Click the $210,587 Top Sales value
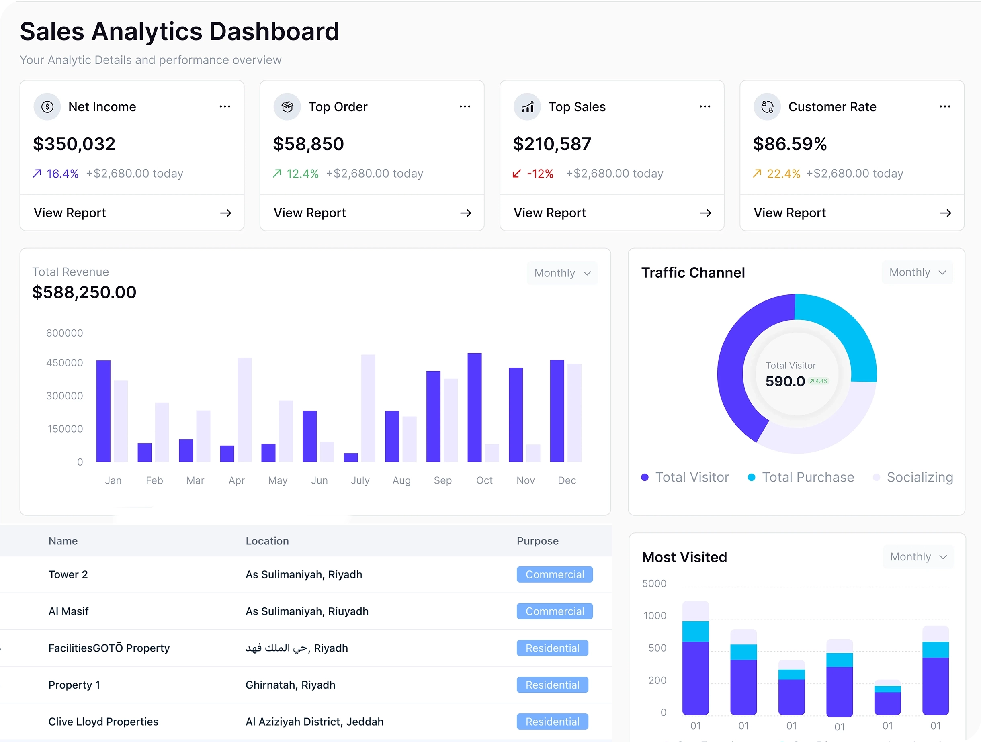The width and height of the screenshot is (981, 742). pyautogui.click(x=552, y=144)
